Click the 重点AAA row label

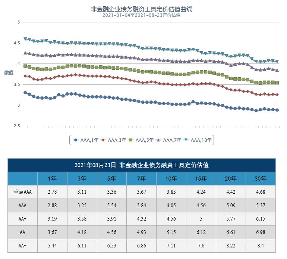[x=22, y=192]
